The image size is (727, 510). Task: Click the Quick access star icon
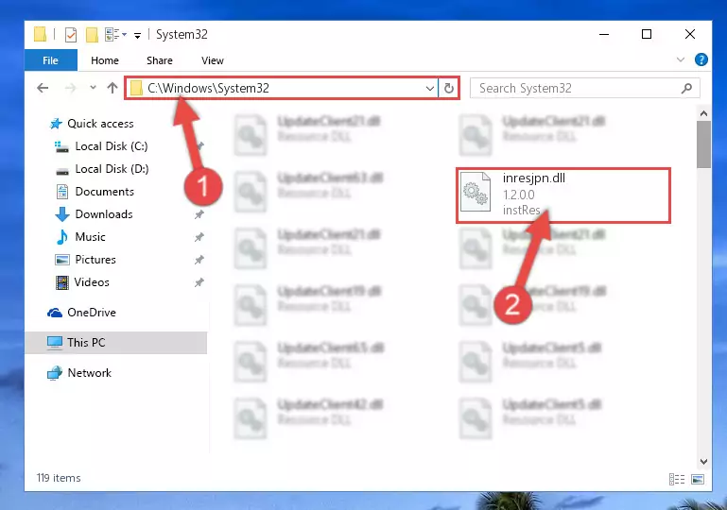[56, 124]
